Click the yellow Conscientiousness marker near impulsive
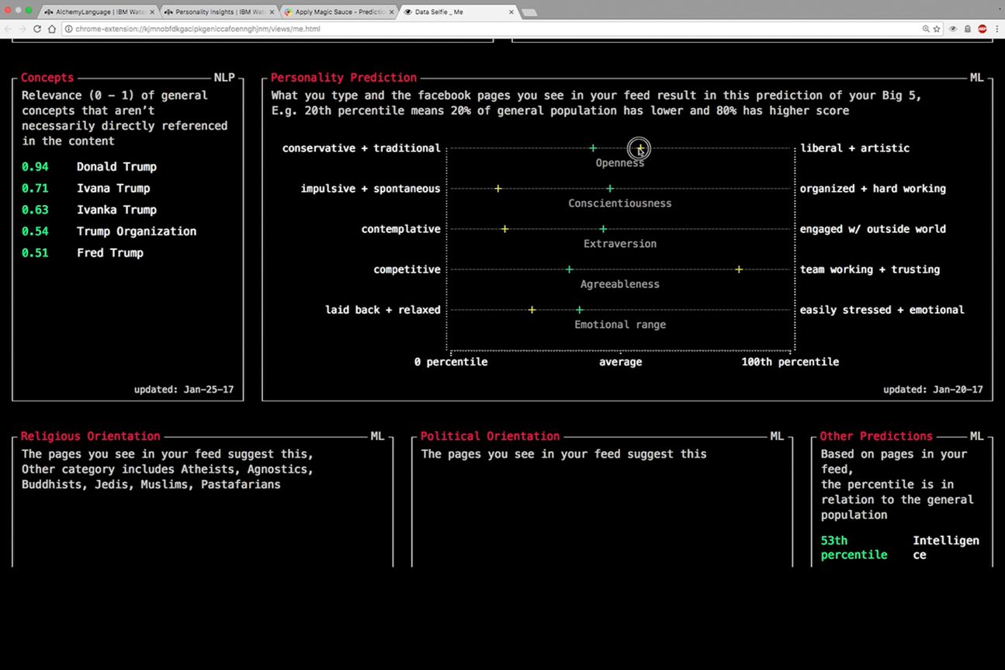Screen dimensions: 1005x670 click(498, 189)
